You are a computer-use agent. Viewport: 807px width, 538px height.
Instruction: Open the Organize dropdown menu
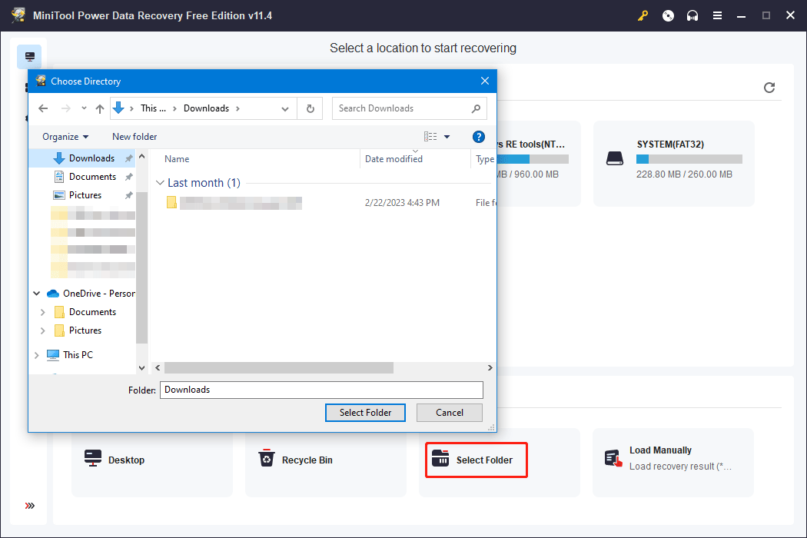[x=65, y=137]
